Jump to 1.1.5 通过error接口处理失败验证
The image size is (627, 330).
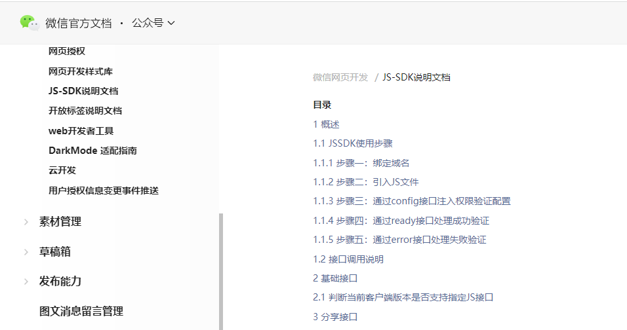click(x=399, y=240)
